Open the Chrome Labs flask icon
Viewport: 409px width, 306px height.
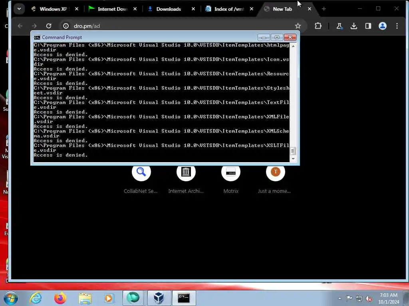(x=339, y=26)
